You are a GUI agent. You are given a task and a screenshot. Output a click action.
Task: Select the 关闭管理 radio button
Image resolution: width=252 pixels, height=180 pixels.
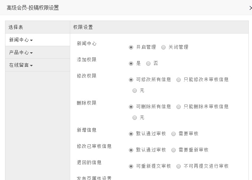tap(163, 47)
